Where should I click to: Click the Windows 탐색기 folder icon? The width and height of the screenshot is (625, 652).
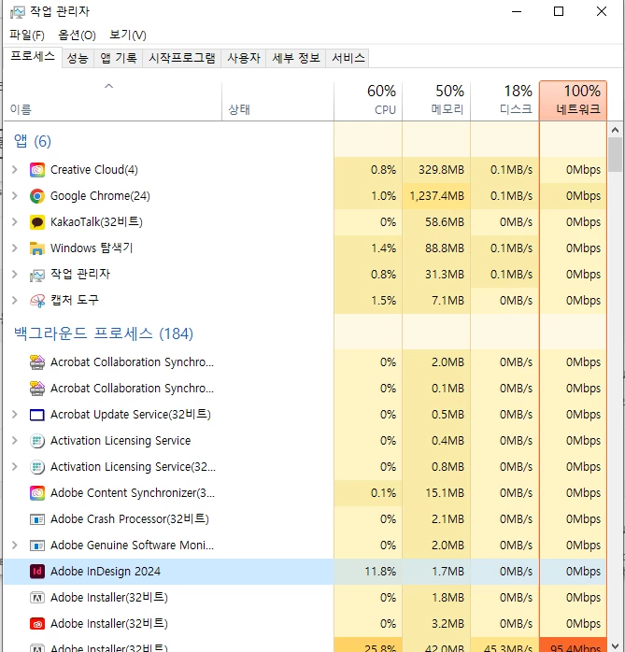37,248
